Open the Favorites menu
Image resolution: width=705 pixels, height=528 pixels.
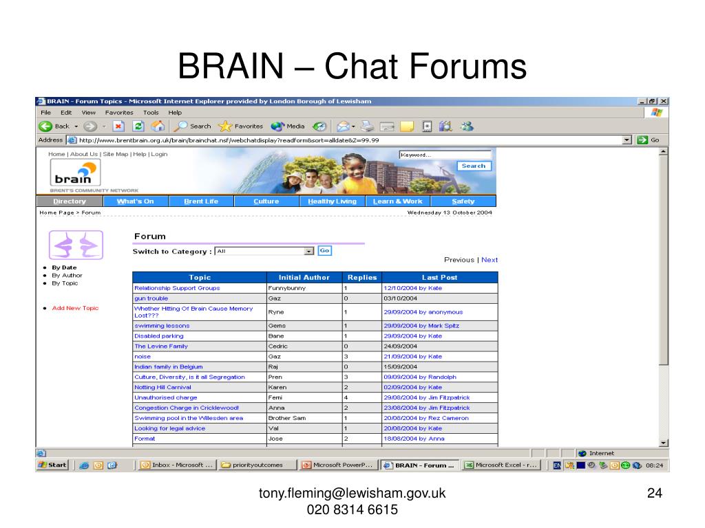(119, 113)
